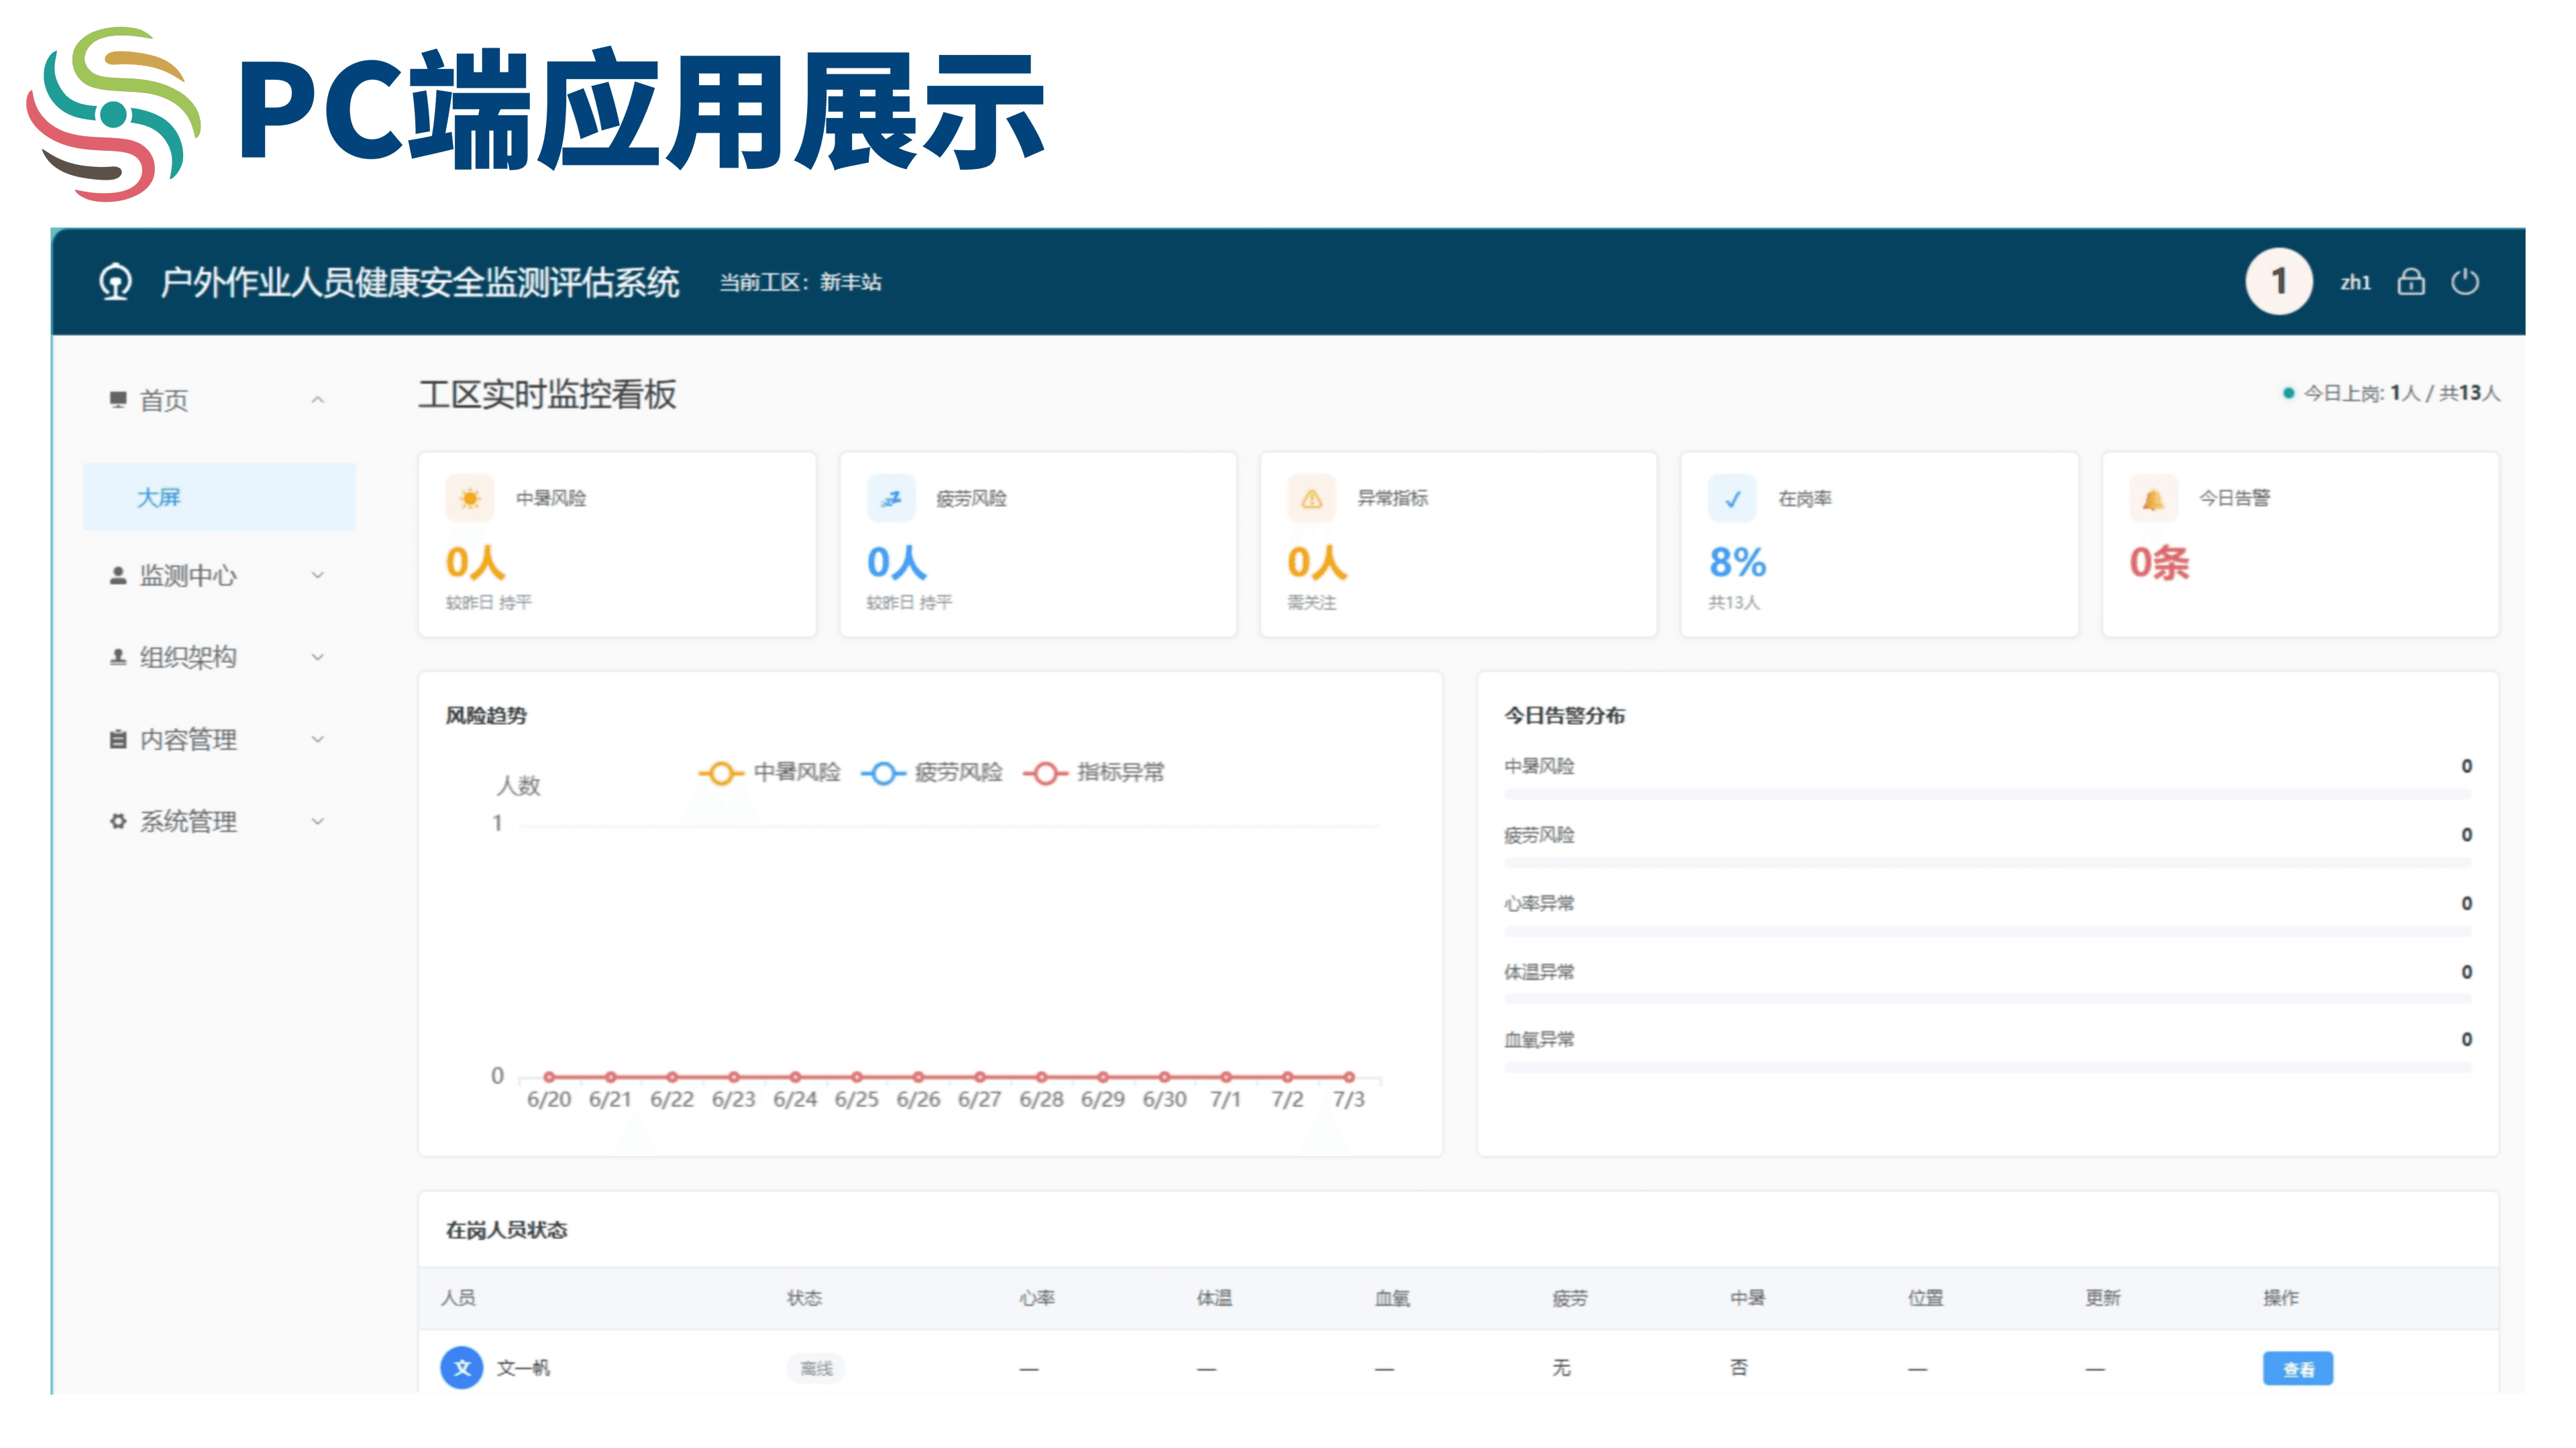
Task: Click the 异常指标 warning triangle icon
Action: 1312,497
